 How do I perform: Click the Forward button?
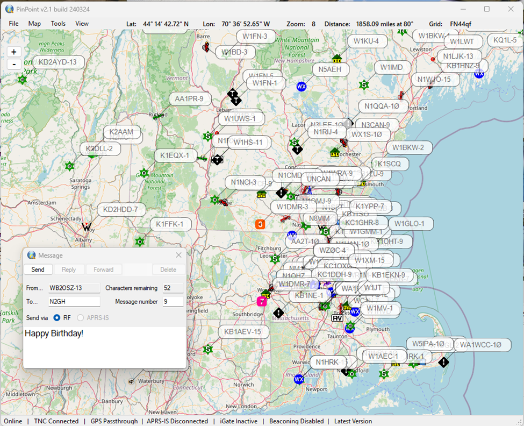(x=103, y=269)
